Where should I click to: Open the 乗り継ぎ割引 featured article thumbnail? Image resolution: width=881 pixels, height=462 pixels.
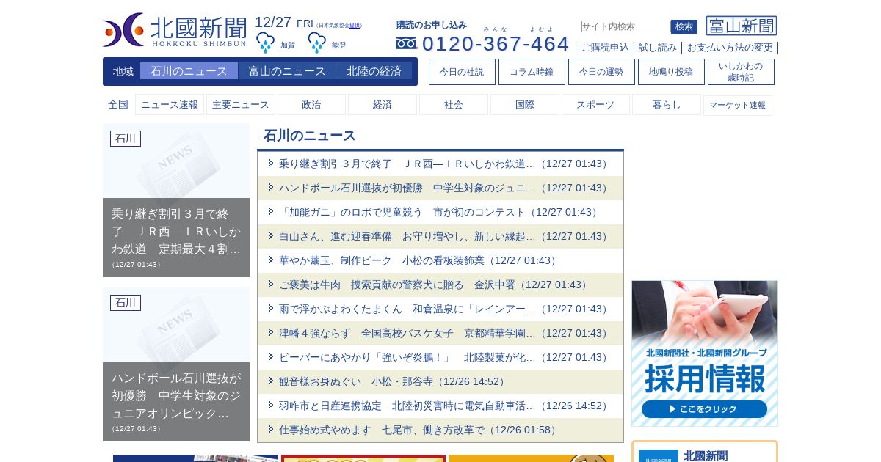click(176, 200)
